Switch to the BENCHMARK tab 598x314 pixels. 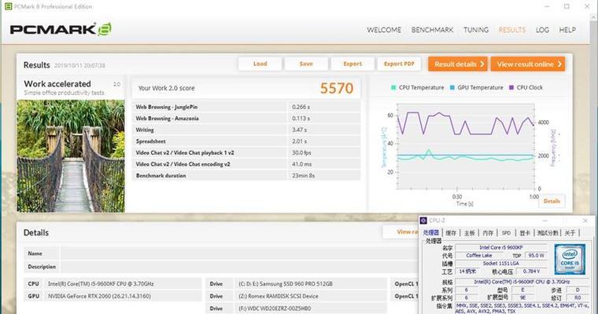(x=432, y=30)
